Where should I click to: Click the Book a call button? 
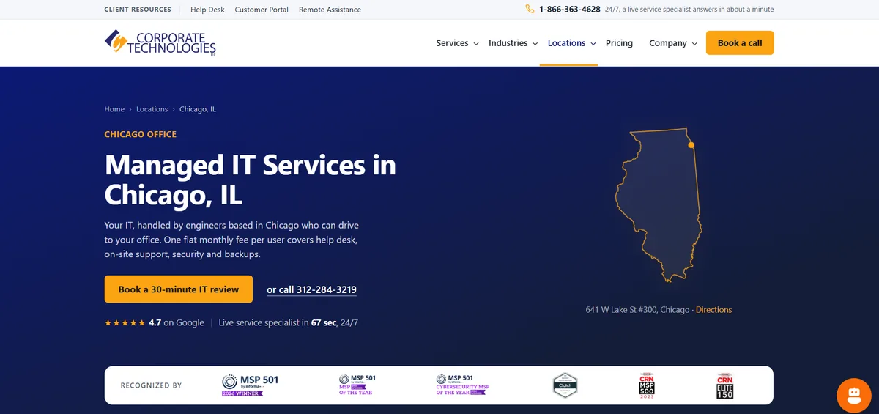pyautogui.click(x=740, y=42)
